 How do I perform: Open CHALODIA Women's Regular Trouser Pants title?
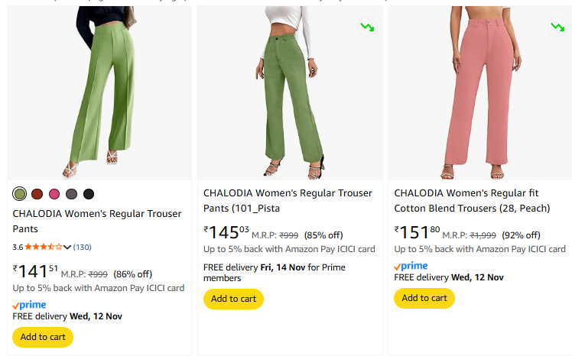[x=97, y=221]
